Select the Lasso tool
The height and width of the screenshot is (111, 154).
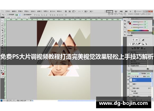[x=2, y=25]
